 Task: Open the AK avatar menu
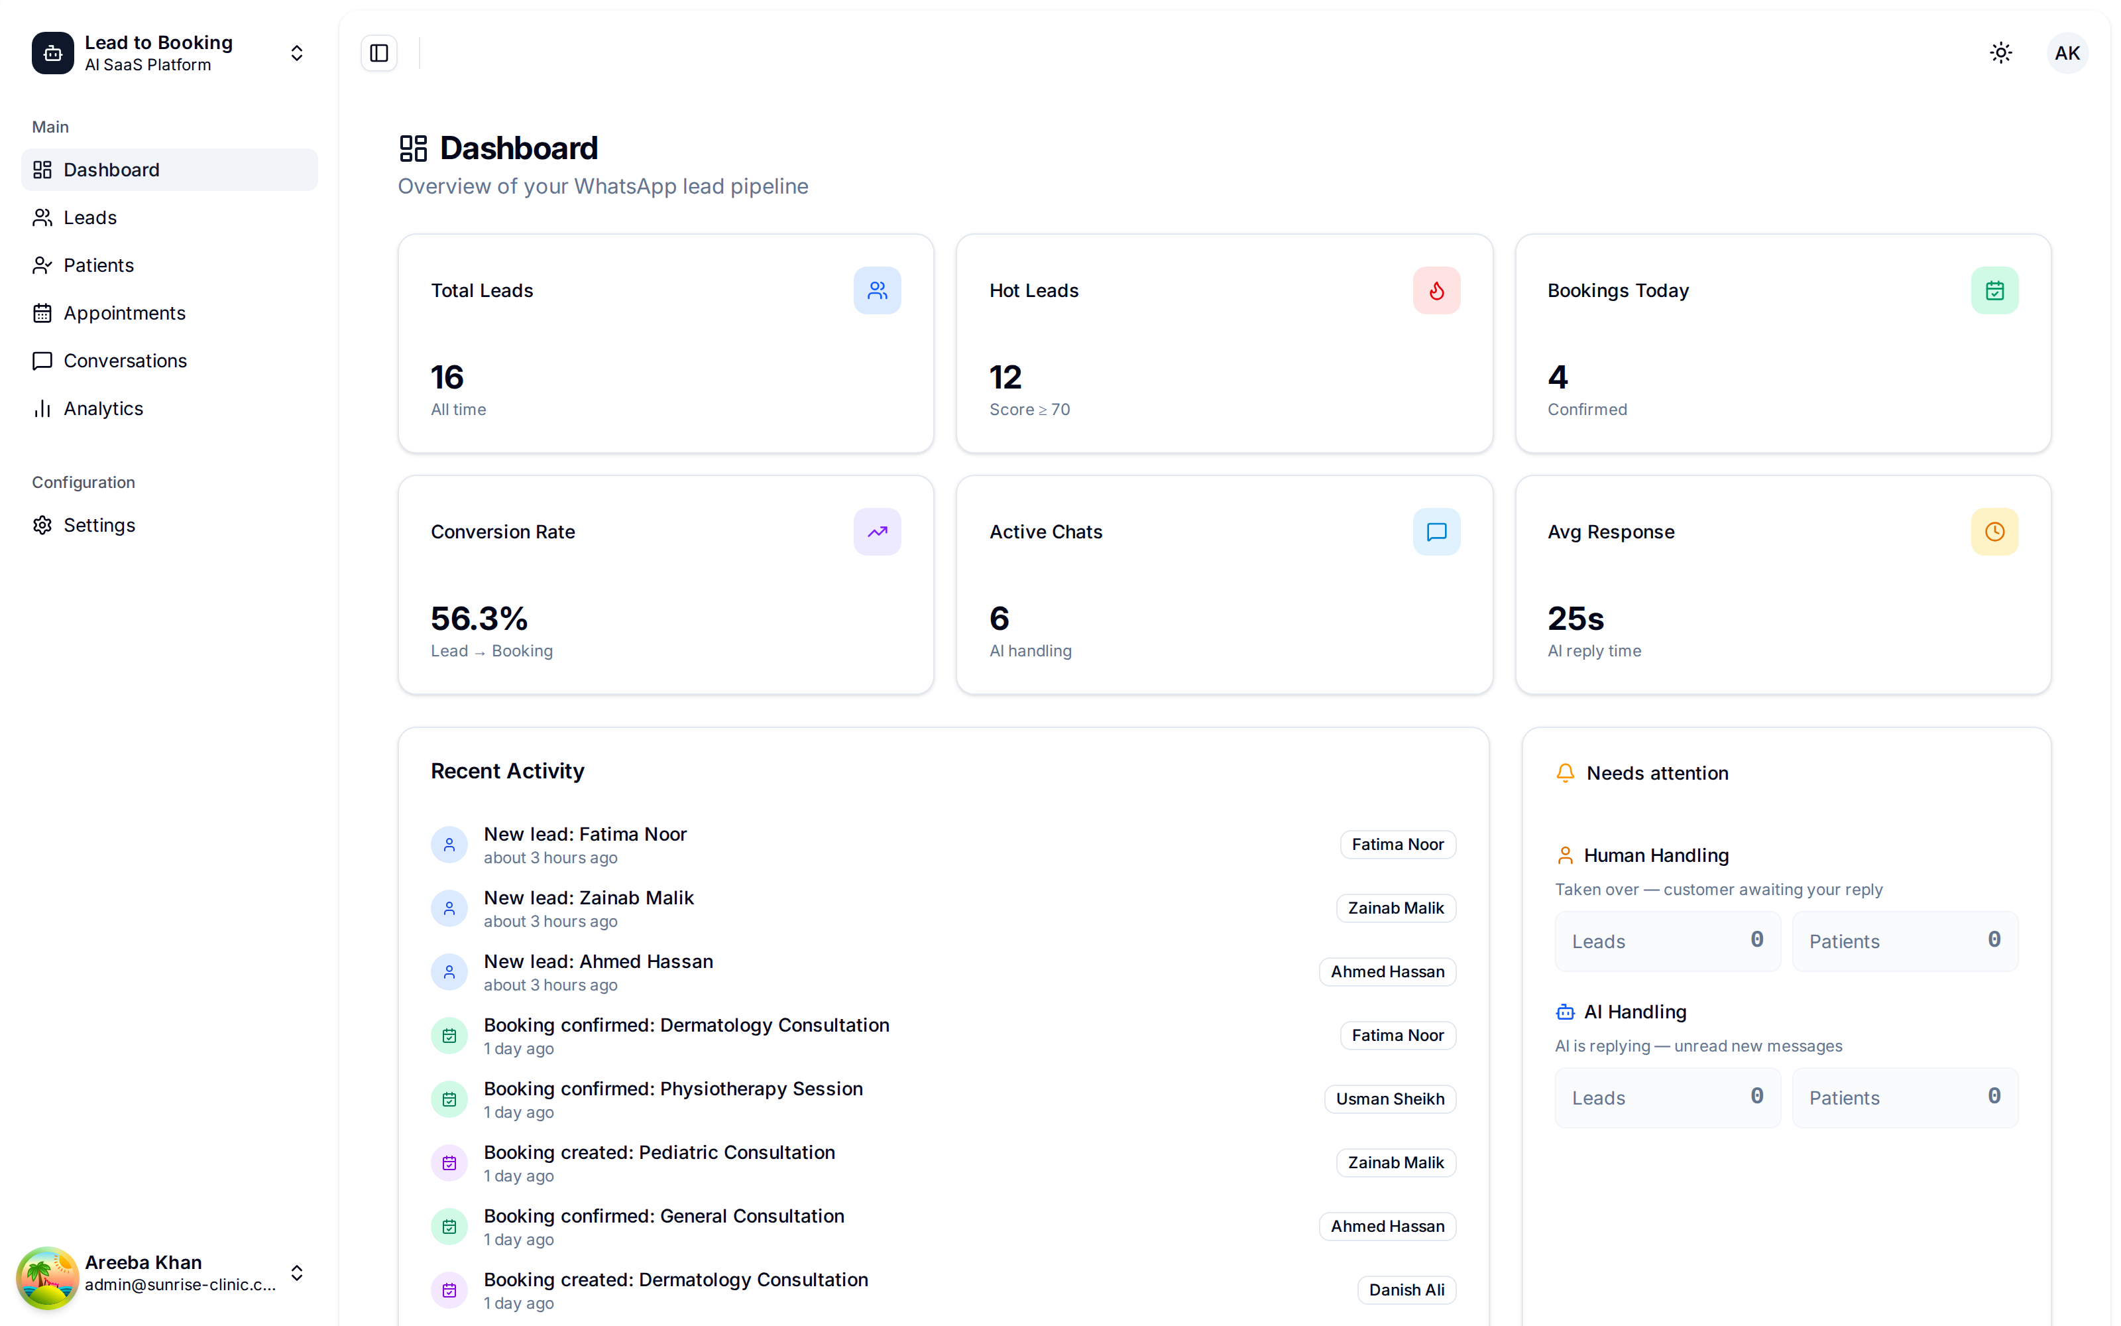[2067, 54]
